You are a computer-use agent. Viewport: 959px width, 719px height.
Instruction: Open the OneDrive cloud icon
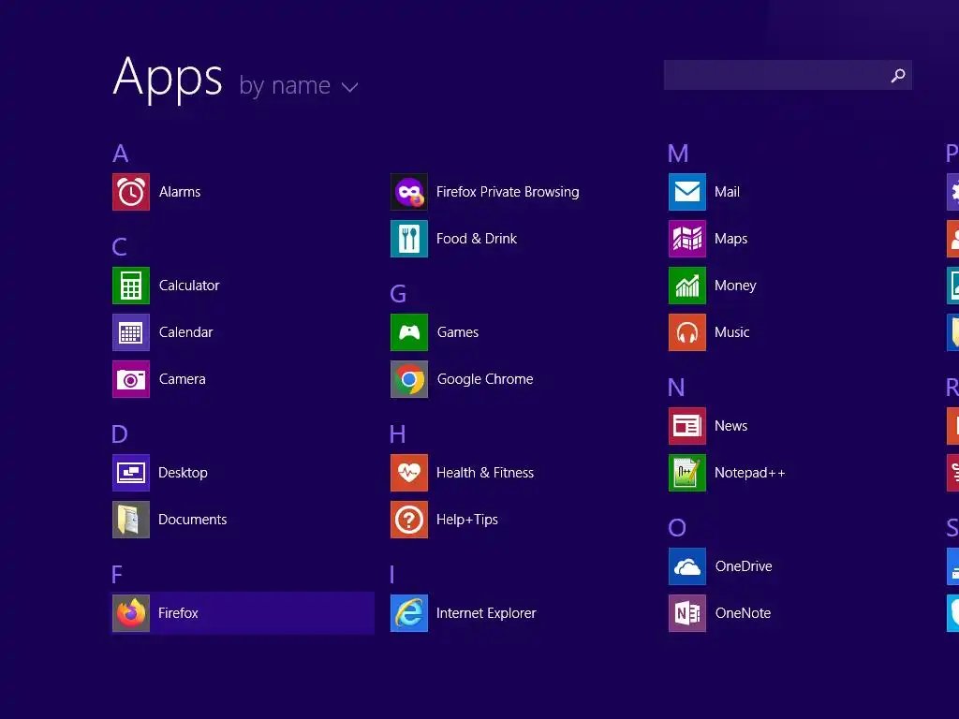click(x=687, y=566)
